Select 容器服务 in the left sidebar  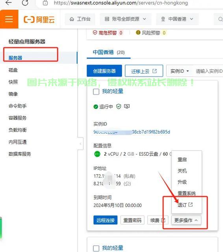tap(18, 118)
